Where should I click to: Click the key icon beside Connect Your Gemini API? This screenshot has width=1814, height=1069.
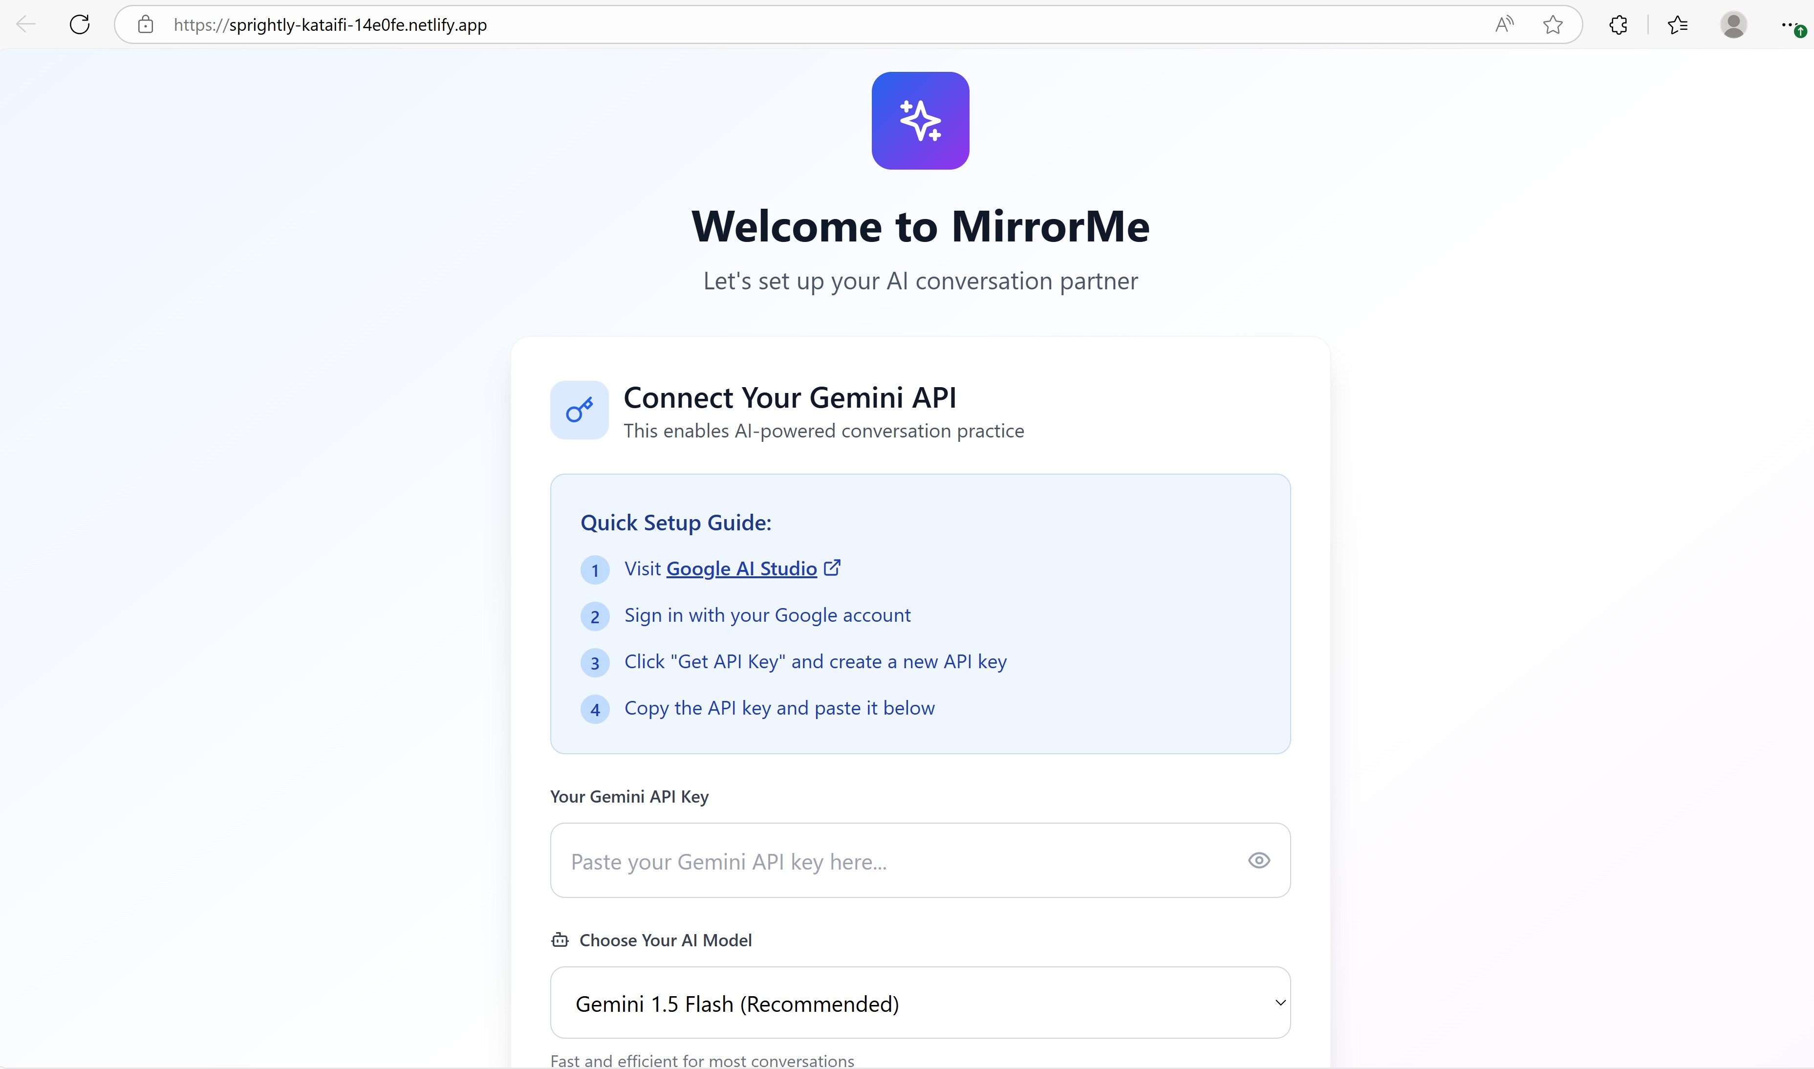tap(579, 410)
